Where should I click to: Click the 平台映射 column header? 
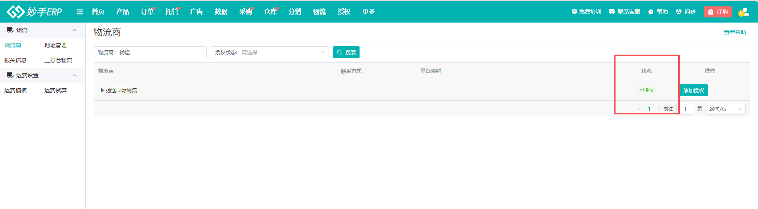point(431,71)
